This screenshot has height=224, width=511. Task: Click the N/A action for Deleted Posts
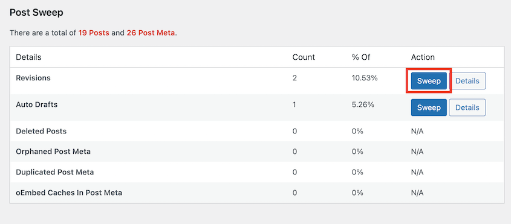[417, 131]
